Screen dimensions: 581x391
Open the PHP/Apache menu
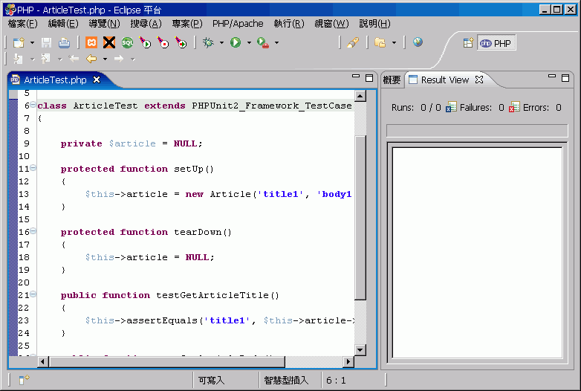238,24
